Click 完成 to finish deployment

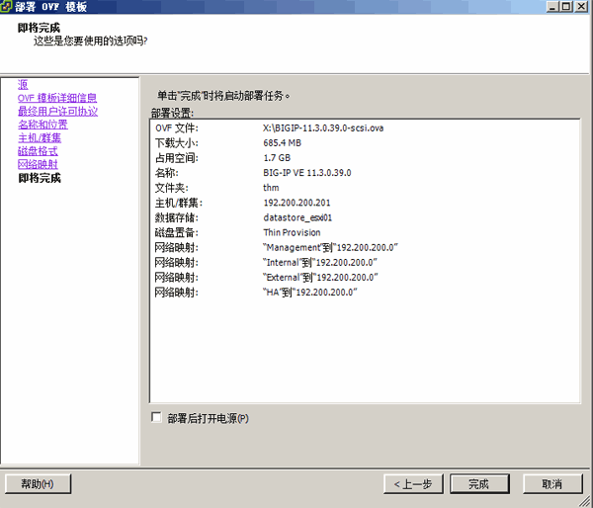coord(479,484)
